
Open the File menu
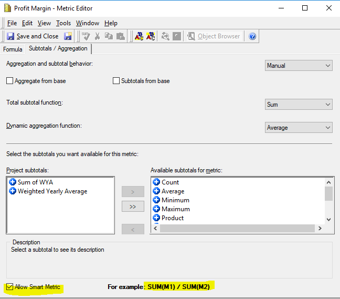pyautogui.click(x=12, y=23)
